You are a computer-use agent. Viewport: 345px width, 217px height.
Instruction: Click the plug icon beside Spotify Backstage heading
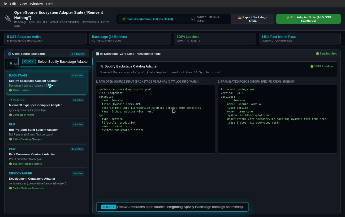(102, 66)
